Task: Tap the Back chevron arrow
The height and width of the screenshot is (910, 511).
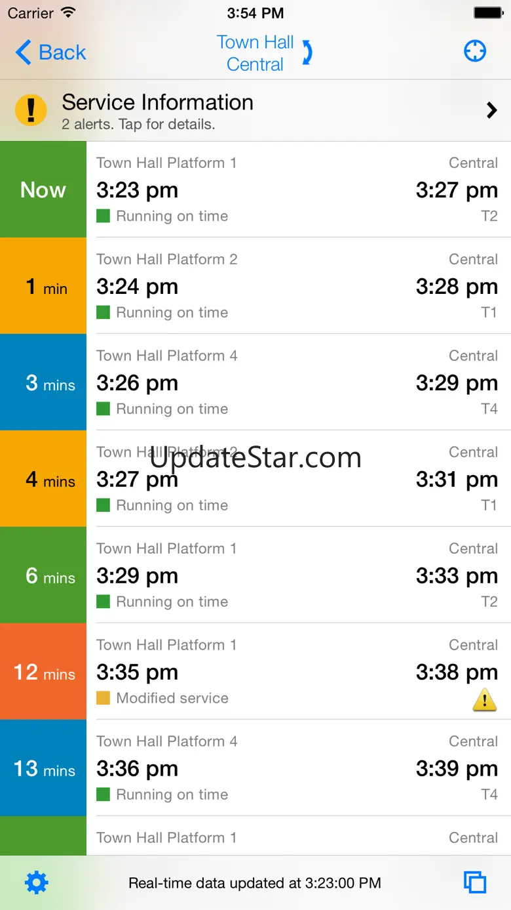Action: tap(24, 52)
